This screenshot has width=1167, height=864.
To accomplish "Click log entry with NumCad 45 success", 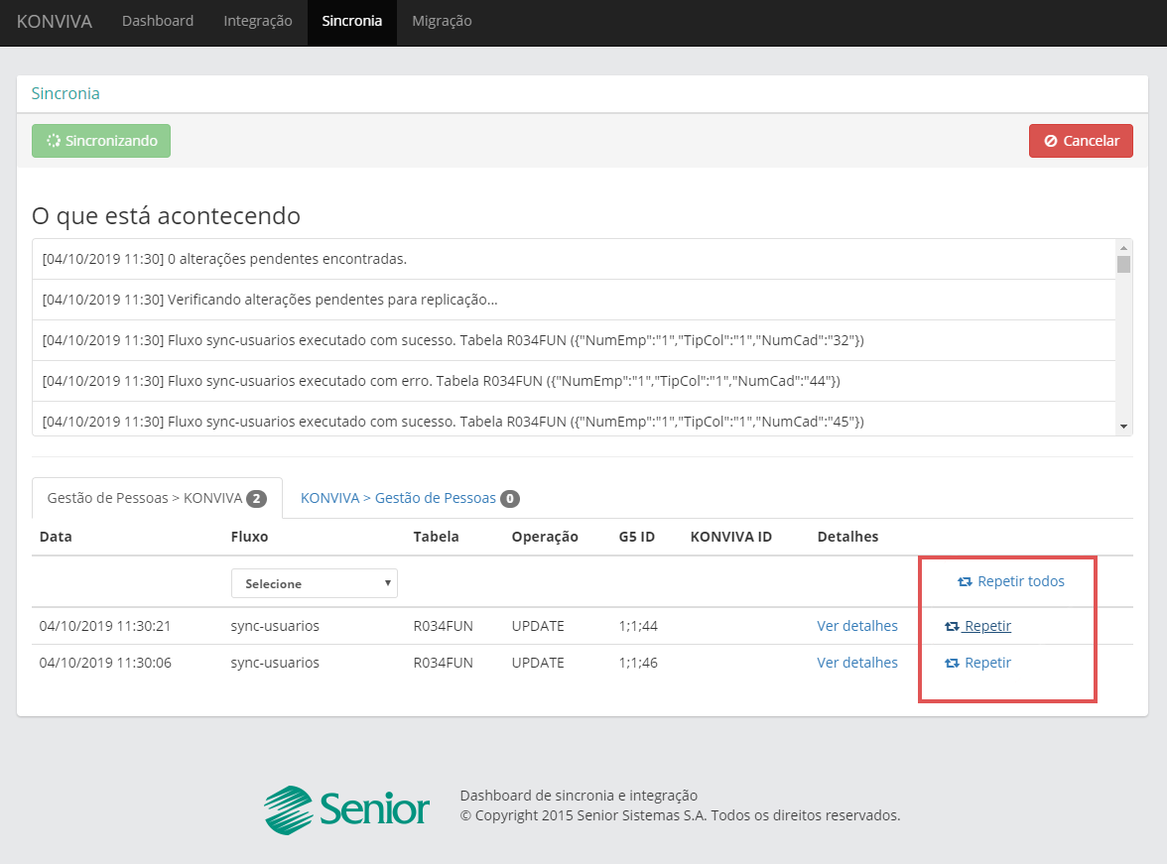I will [x=574, y=419].
